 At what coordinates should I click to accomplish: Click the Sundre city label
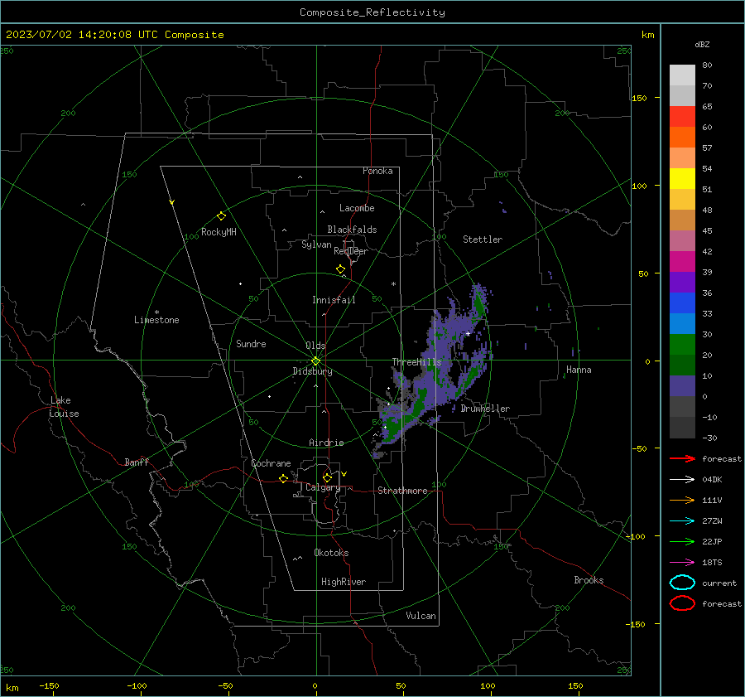point(251,343)
